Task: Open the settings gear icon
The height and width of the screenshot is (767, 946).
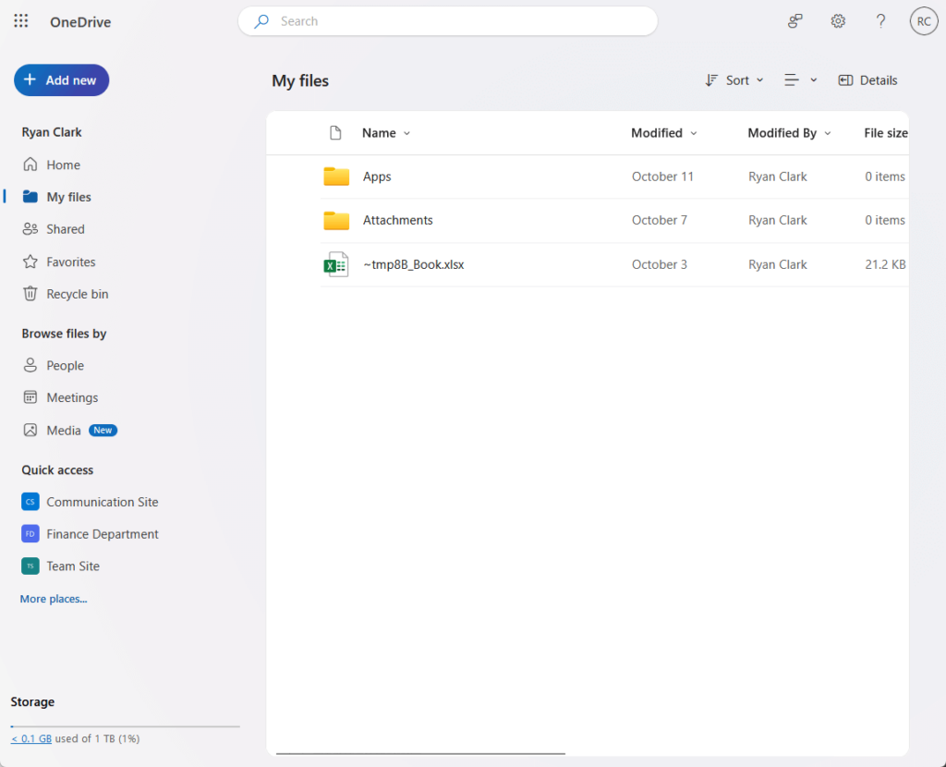Action: tap(838, 21)
